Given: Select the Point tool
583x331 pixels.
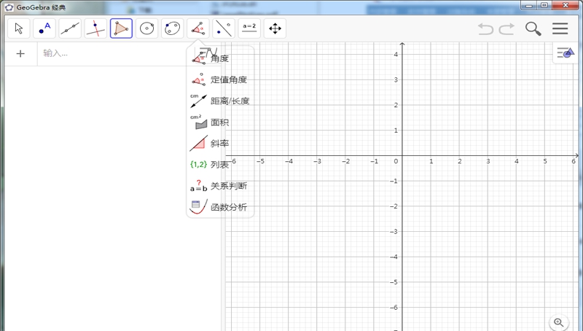Looking at the screenshot, I should pyautogui.click(x=44, y=28).
